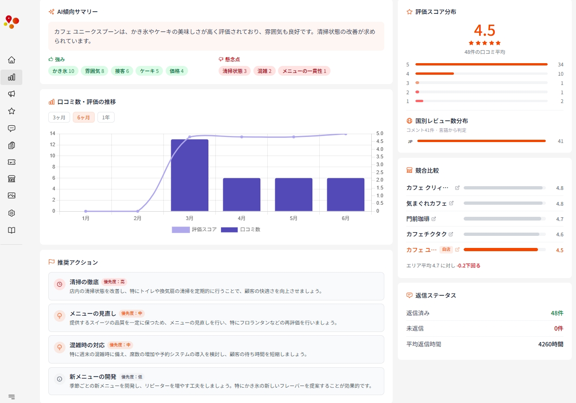Click the clock icon on 清掃の徹底
Viewport: 576px width, 403px height.
click(x=59, y=285)
